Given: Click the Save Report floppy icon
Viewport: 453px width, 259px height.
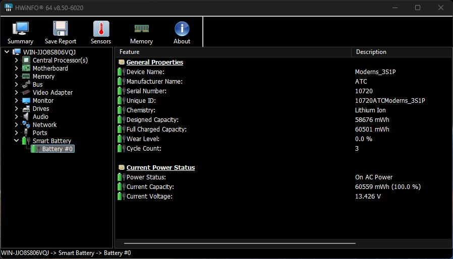Looking at the screenshot, I should [x=61, y=29].
